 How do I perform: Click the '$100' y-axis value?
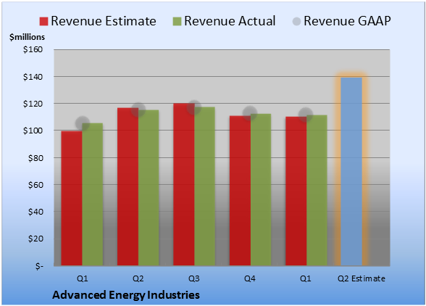point(33,131)
